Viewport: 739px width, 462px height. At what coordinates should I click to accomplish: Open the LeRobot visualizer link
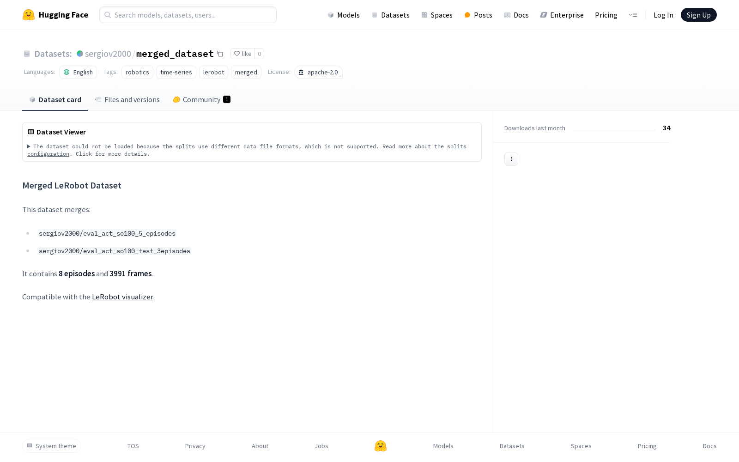(122, 297)
